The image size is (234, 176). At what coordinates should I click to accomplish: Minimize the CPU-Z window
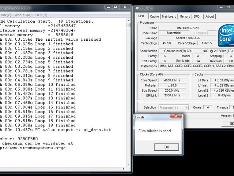coord(221,7)
